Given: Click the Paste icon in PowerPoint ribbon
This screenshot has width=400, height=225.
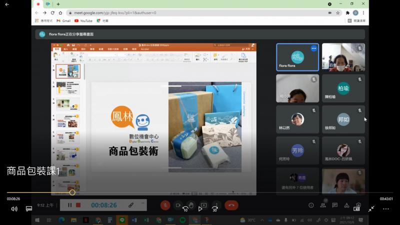Looking at the screenshot, I should point(55,56).
